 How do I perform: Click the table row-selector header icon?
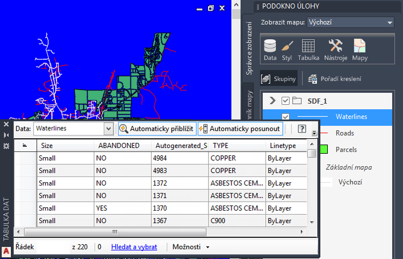click(25, 146)
